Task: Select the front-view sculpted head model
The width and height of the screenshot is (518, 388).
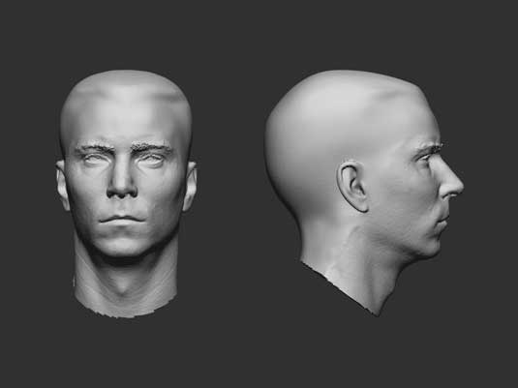Action: (126, 194)
